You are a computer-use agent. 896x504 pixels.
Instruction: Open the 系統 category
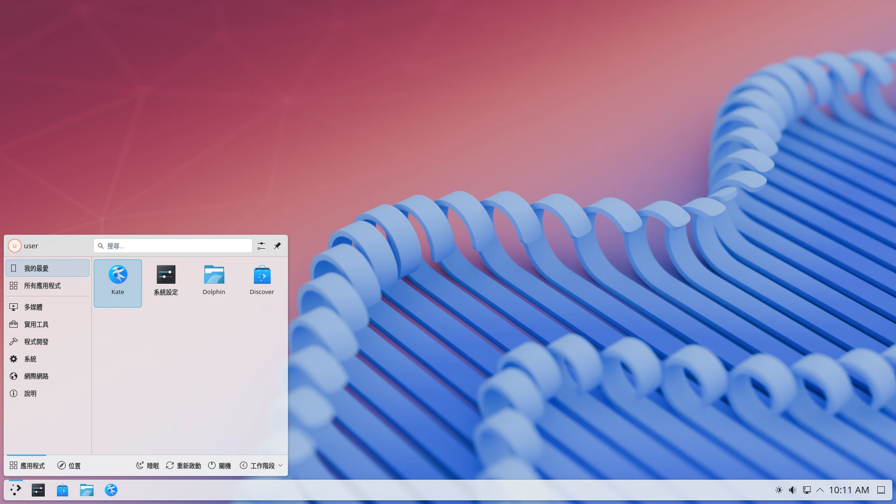48,359
